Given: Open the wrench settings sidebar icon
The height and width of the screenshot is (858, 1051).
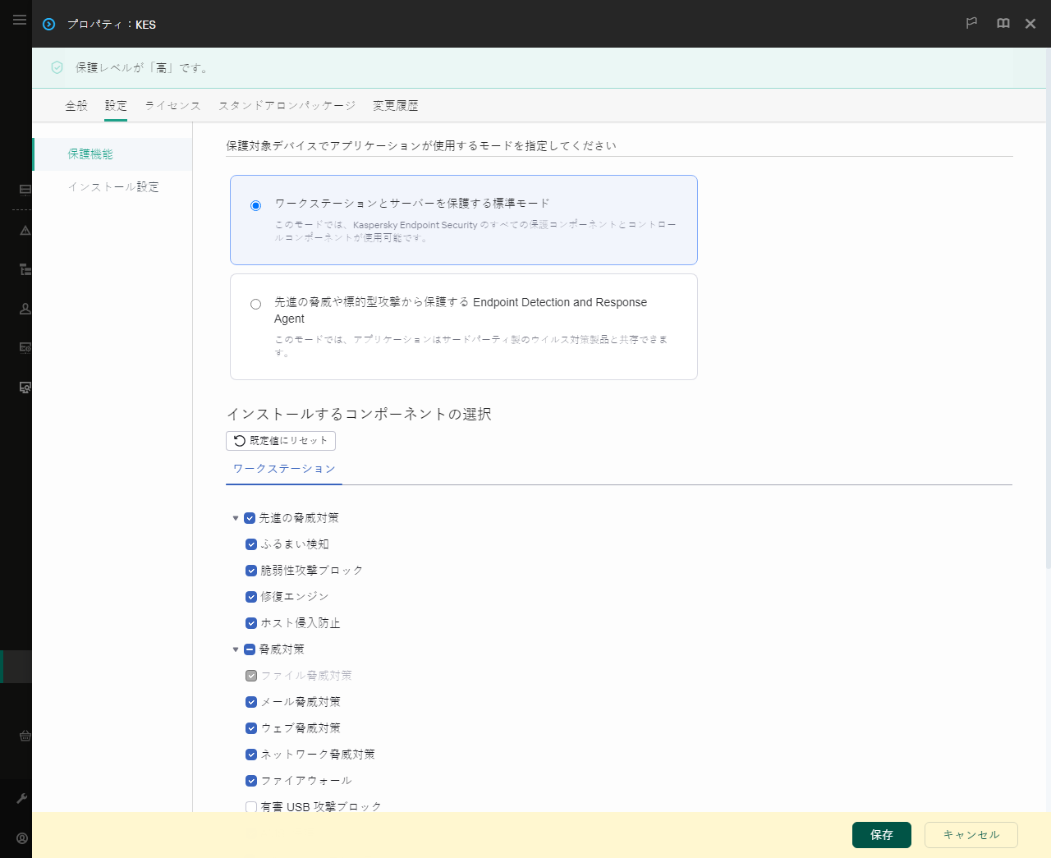Looking at the screenshot, I should point(22,798).
